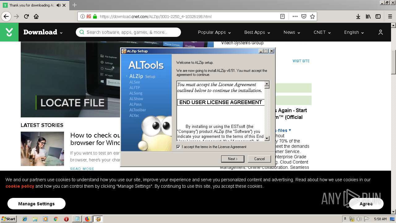396x223 pixels.
Task: Click 'END USER LICENSE AGREEMENT' heading text
Action: pyautogui.click(x=221, y=102)
